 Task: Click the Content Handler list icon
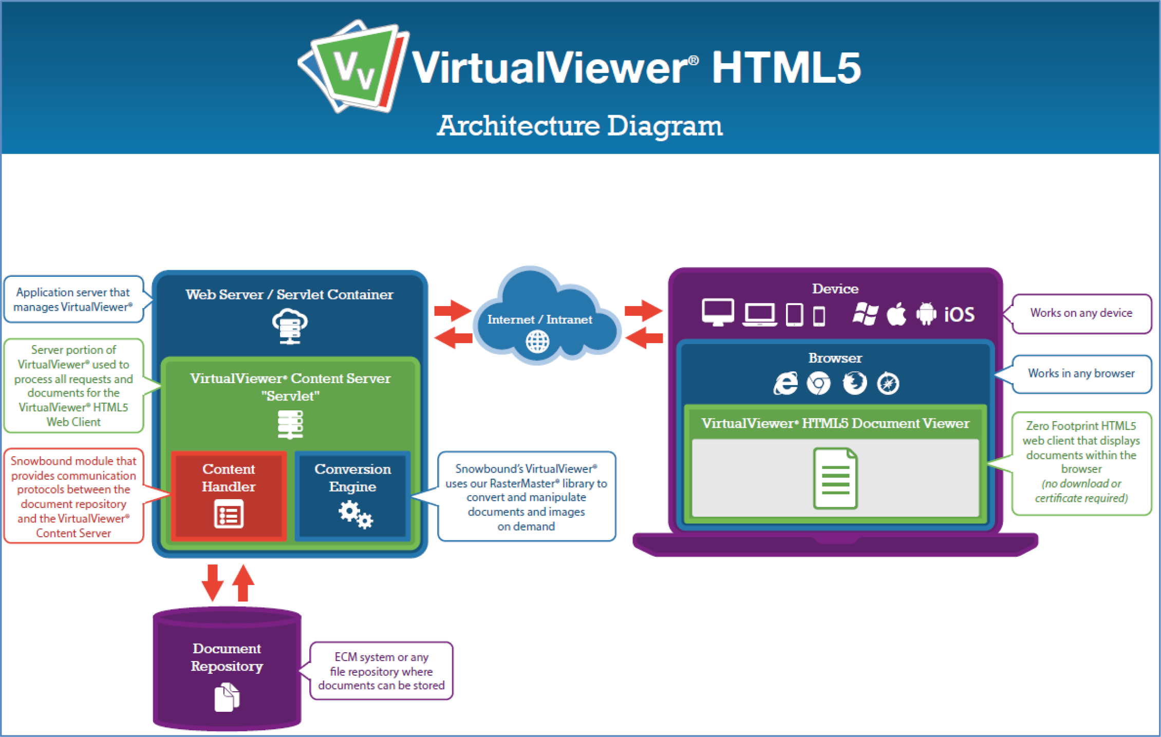tap(229, 514)
